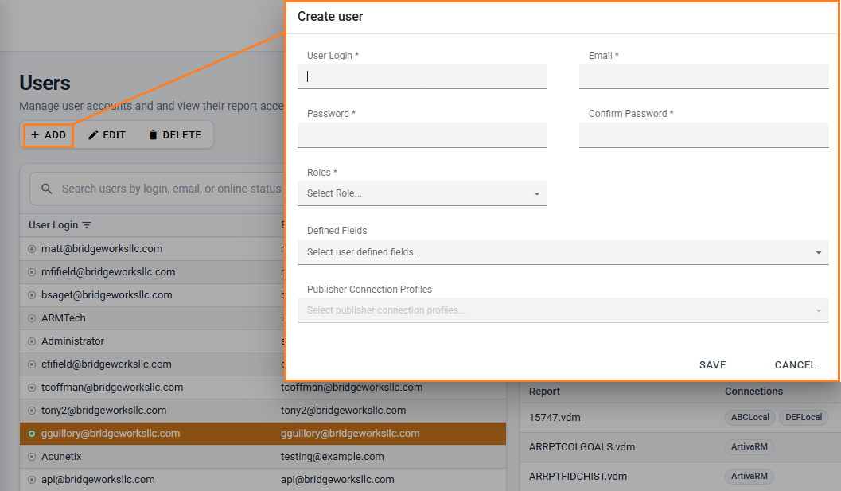Select status dot for api@bridgeworksllc.com
The width and height of the screenshot is (841, 491).
click(x=32, y=480)
